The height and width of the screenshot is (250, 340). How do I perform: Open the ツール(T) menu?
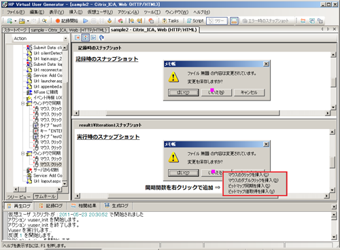coord(152,12)
